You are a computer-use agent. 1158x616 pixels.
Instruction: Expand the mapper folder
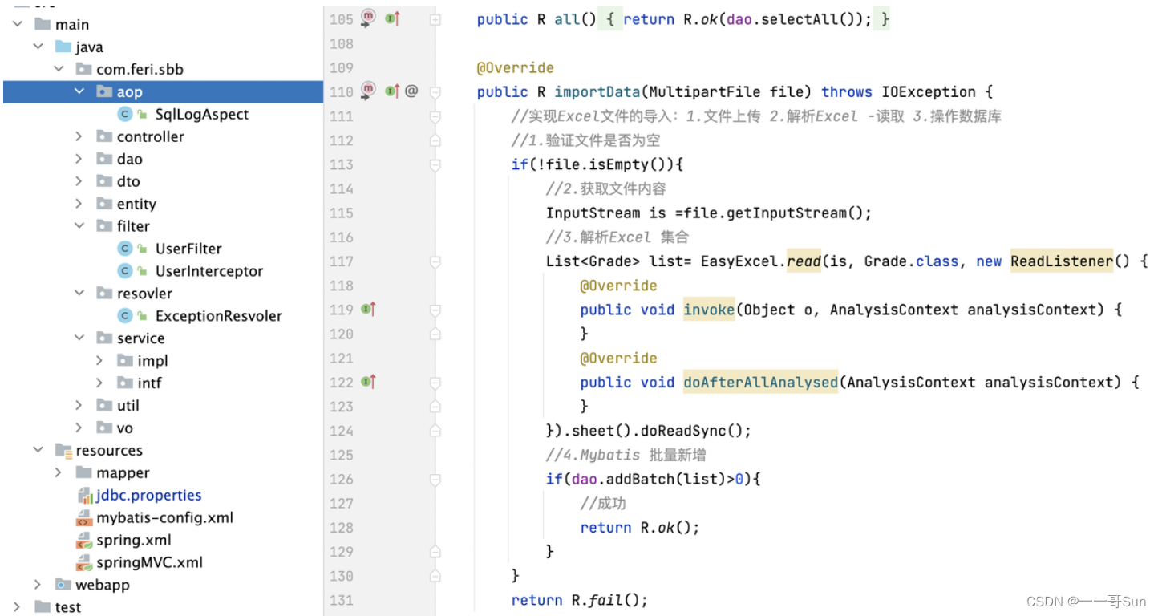pyautogui.click(x=59, y=473)
